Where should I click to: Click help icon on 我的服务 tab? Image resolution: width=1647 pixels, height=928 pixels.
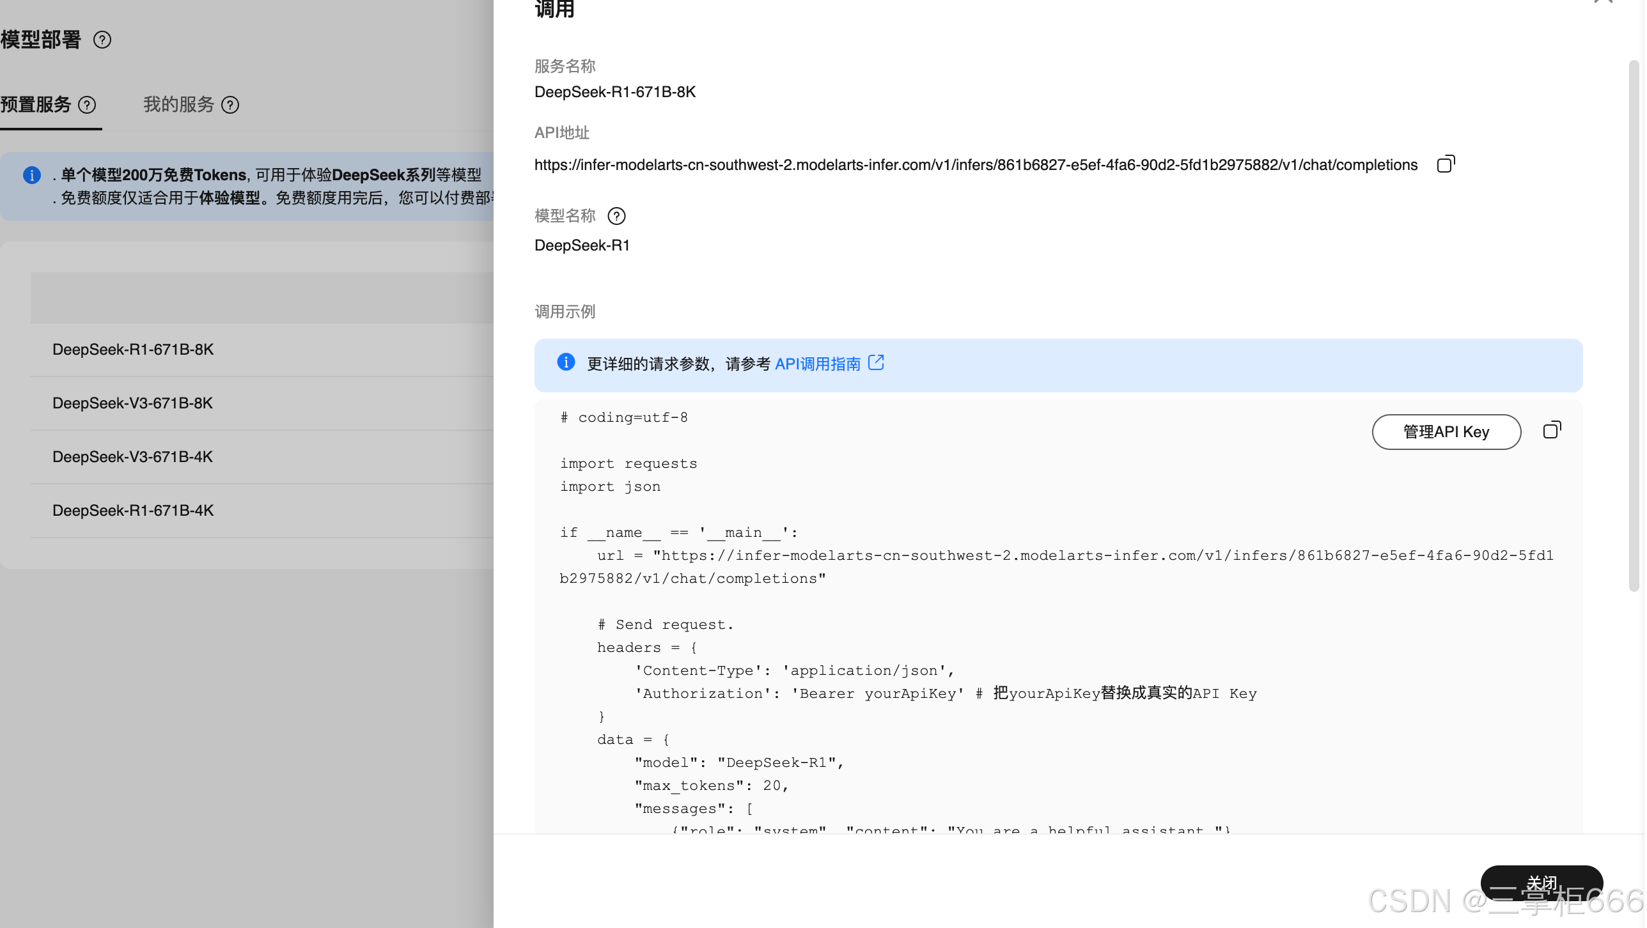click(x=230, y=105)
